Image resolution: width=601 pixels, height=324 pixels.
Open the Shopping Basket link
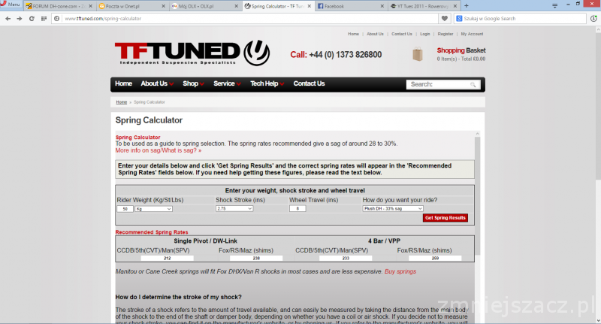coord(461,50)
